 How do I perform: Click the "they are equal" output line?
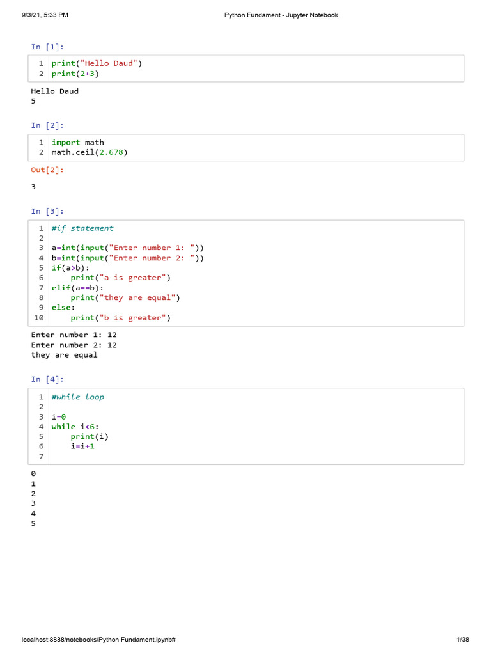point(65,355)
